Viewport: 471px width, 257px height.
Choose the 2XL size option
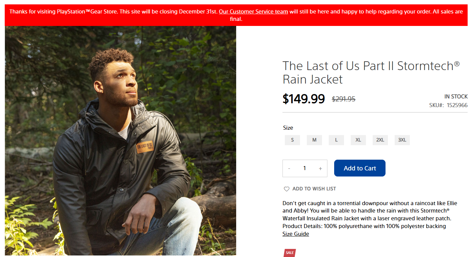380,140
